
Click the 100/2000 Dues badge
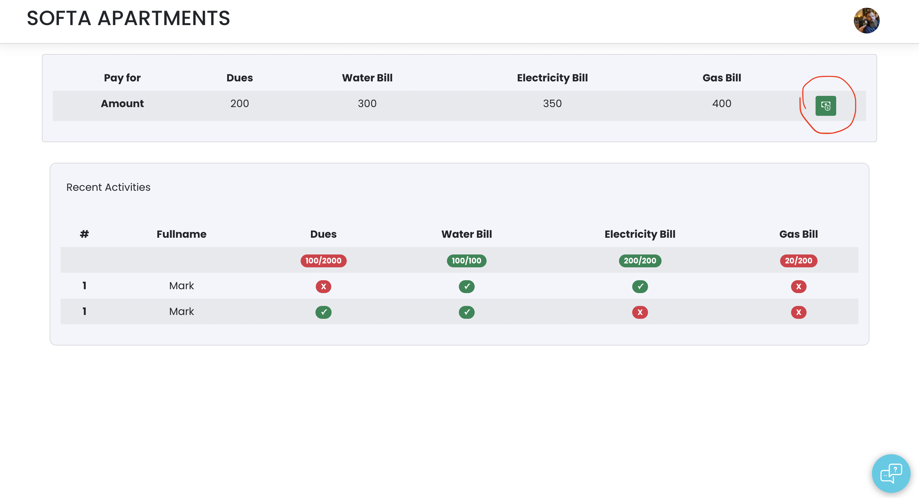[x=323, y=260]
